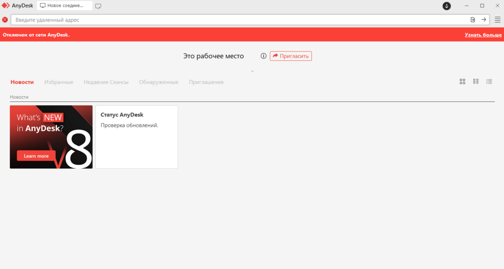Click the AnyDesk logo in title bar

6,6
